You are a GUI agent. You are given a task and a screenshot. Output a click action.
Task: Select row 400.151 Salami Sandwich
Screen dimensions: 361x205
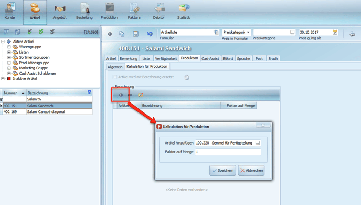click(48, 106)
